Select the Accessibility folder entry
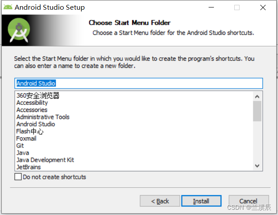Screen dimensions: 278x215 point(32,103)
